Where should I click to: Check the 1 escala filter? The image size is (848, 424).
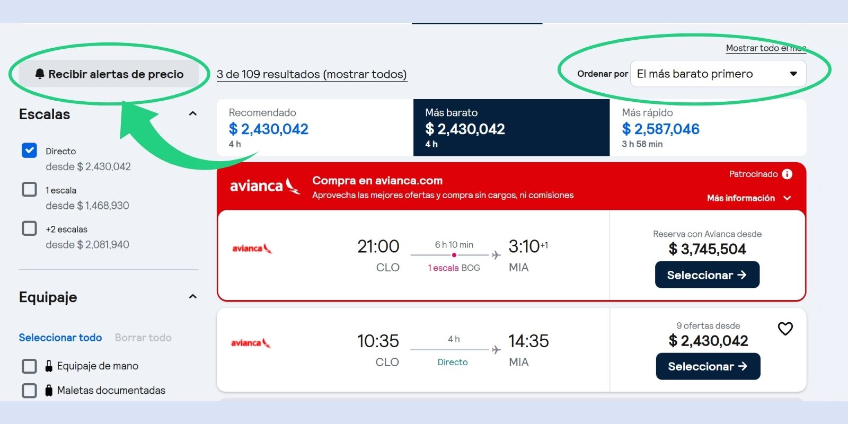point(29,189)
